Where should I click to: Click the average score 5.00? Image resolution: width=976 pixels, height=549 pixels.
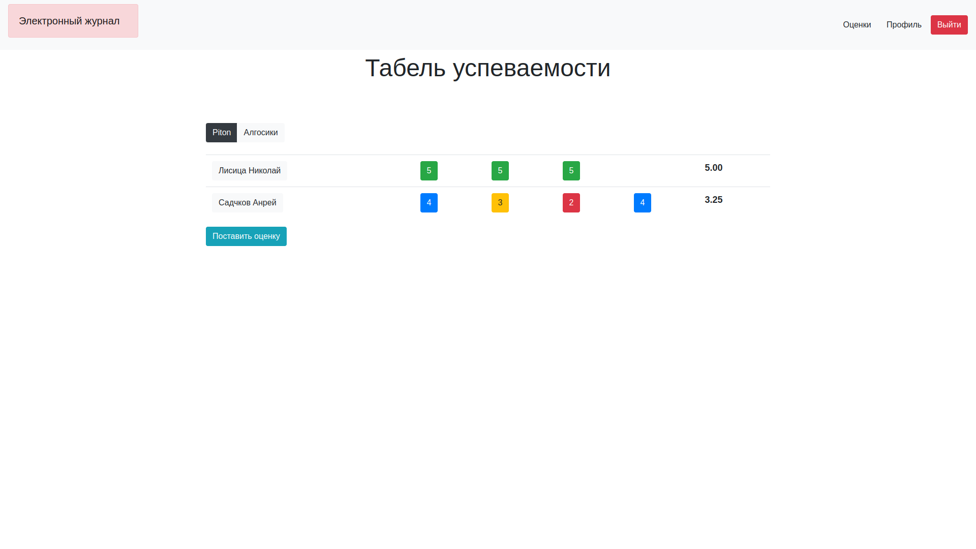pos(713,168)
